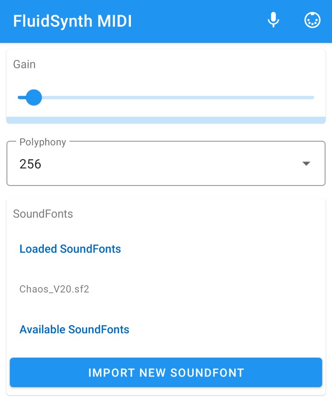332x401 pixels.
Task: Click the SoundFonts section title
Action: click(x=43, y=214)
